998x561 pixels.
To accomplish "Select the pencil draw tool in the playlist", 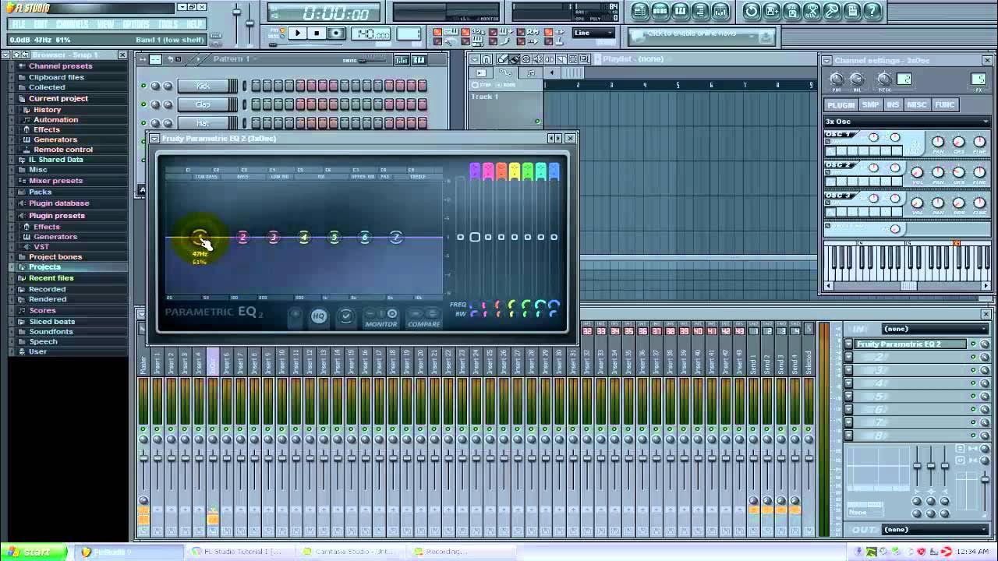I will (503, 59).
